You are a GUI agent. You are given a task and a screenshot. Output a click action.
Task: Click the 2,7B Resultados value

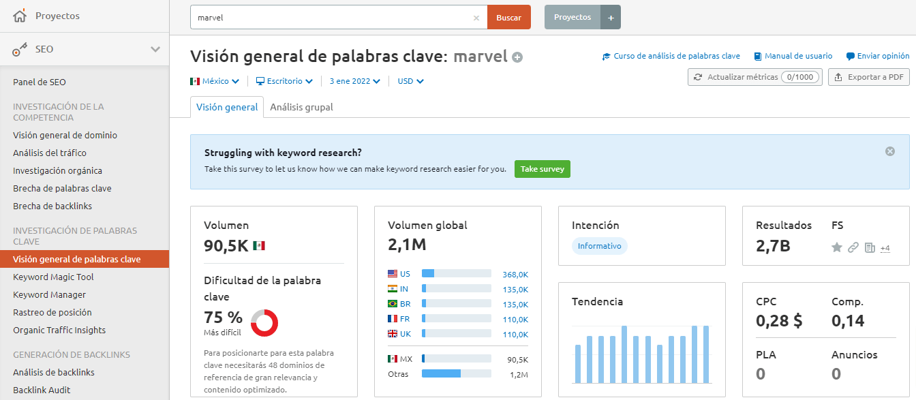(773, 246)
